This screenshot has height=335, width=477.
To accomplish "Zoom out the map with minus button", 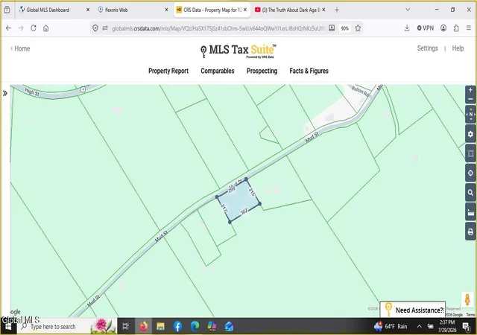I will point(470,99).
